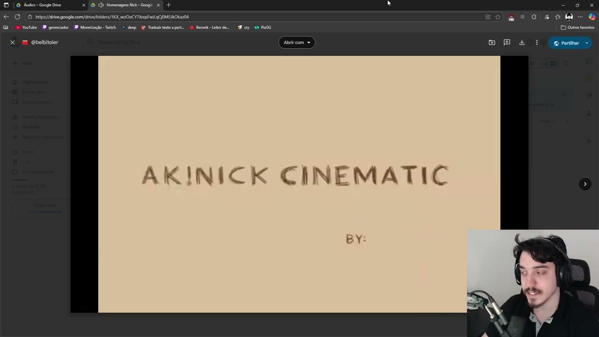Open the three-dot more actions menu
Viewport: 599px width, 337px height.
pos(537,43)
